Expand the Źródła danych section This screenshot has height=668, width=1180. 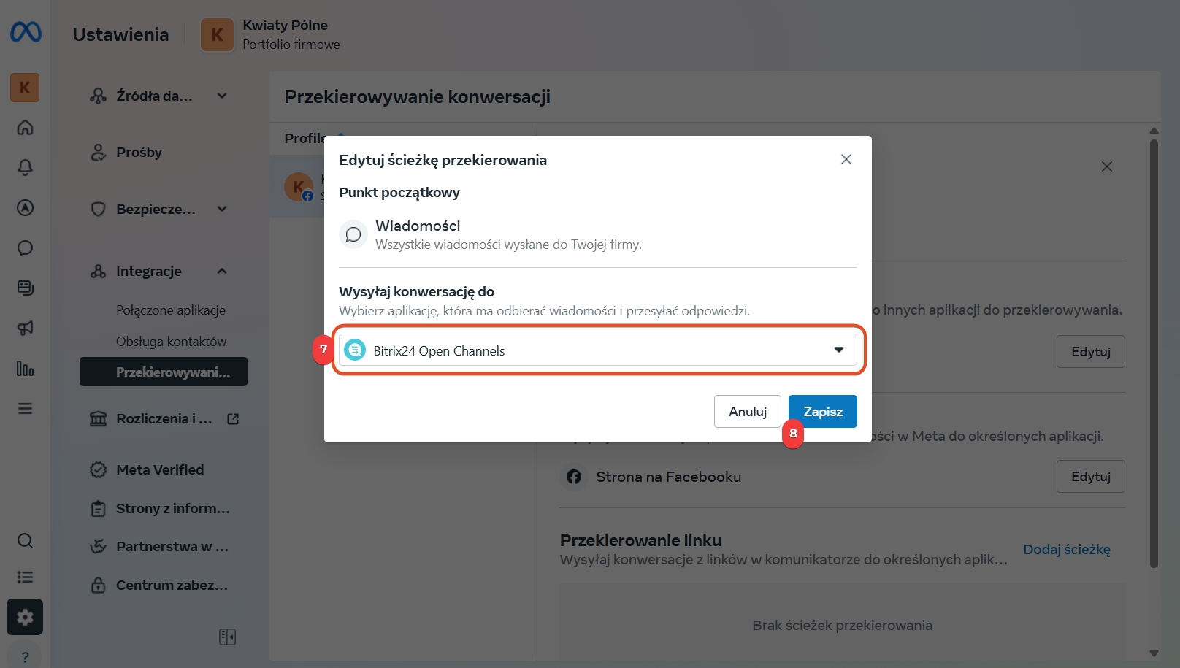click(222, 96)
